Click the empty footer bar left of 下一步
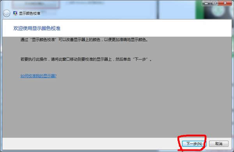 (x=90, y=144)
